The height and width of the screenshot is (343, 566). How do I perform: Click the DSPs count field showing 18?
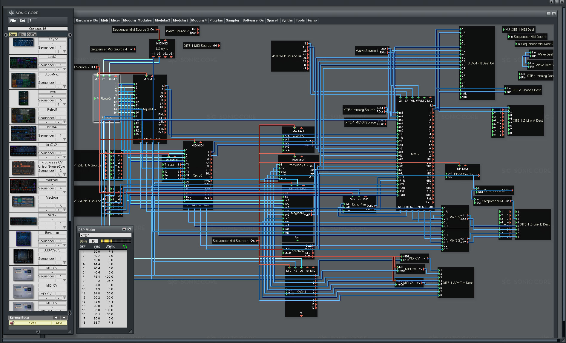(93, 241)
